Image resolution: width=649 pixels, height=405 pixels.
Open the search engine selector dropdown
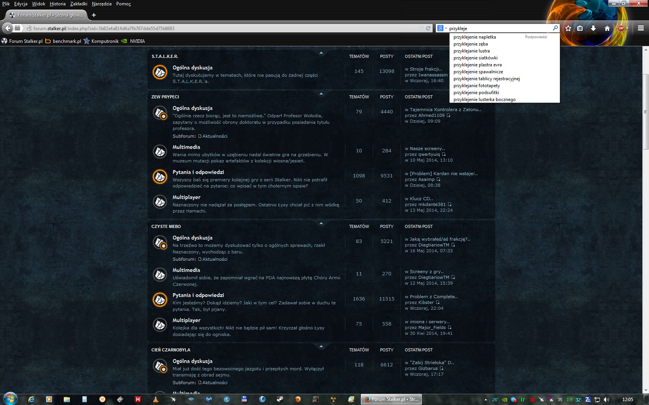pyautogui.click(x=442, y=28)
